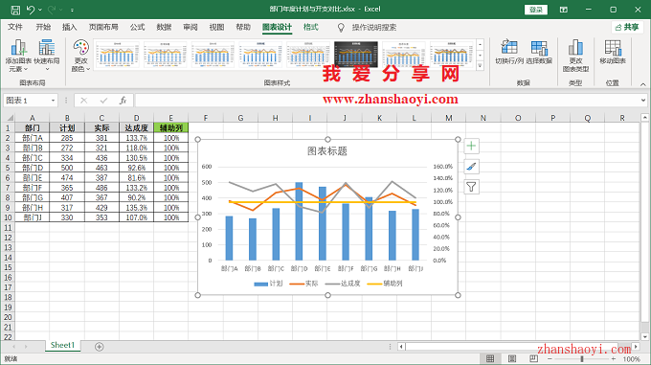Open 添加图表元素 dropdown

click(x=18, y=56)
